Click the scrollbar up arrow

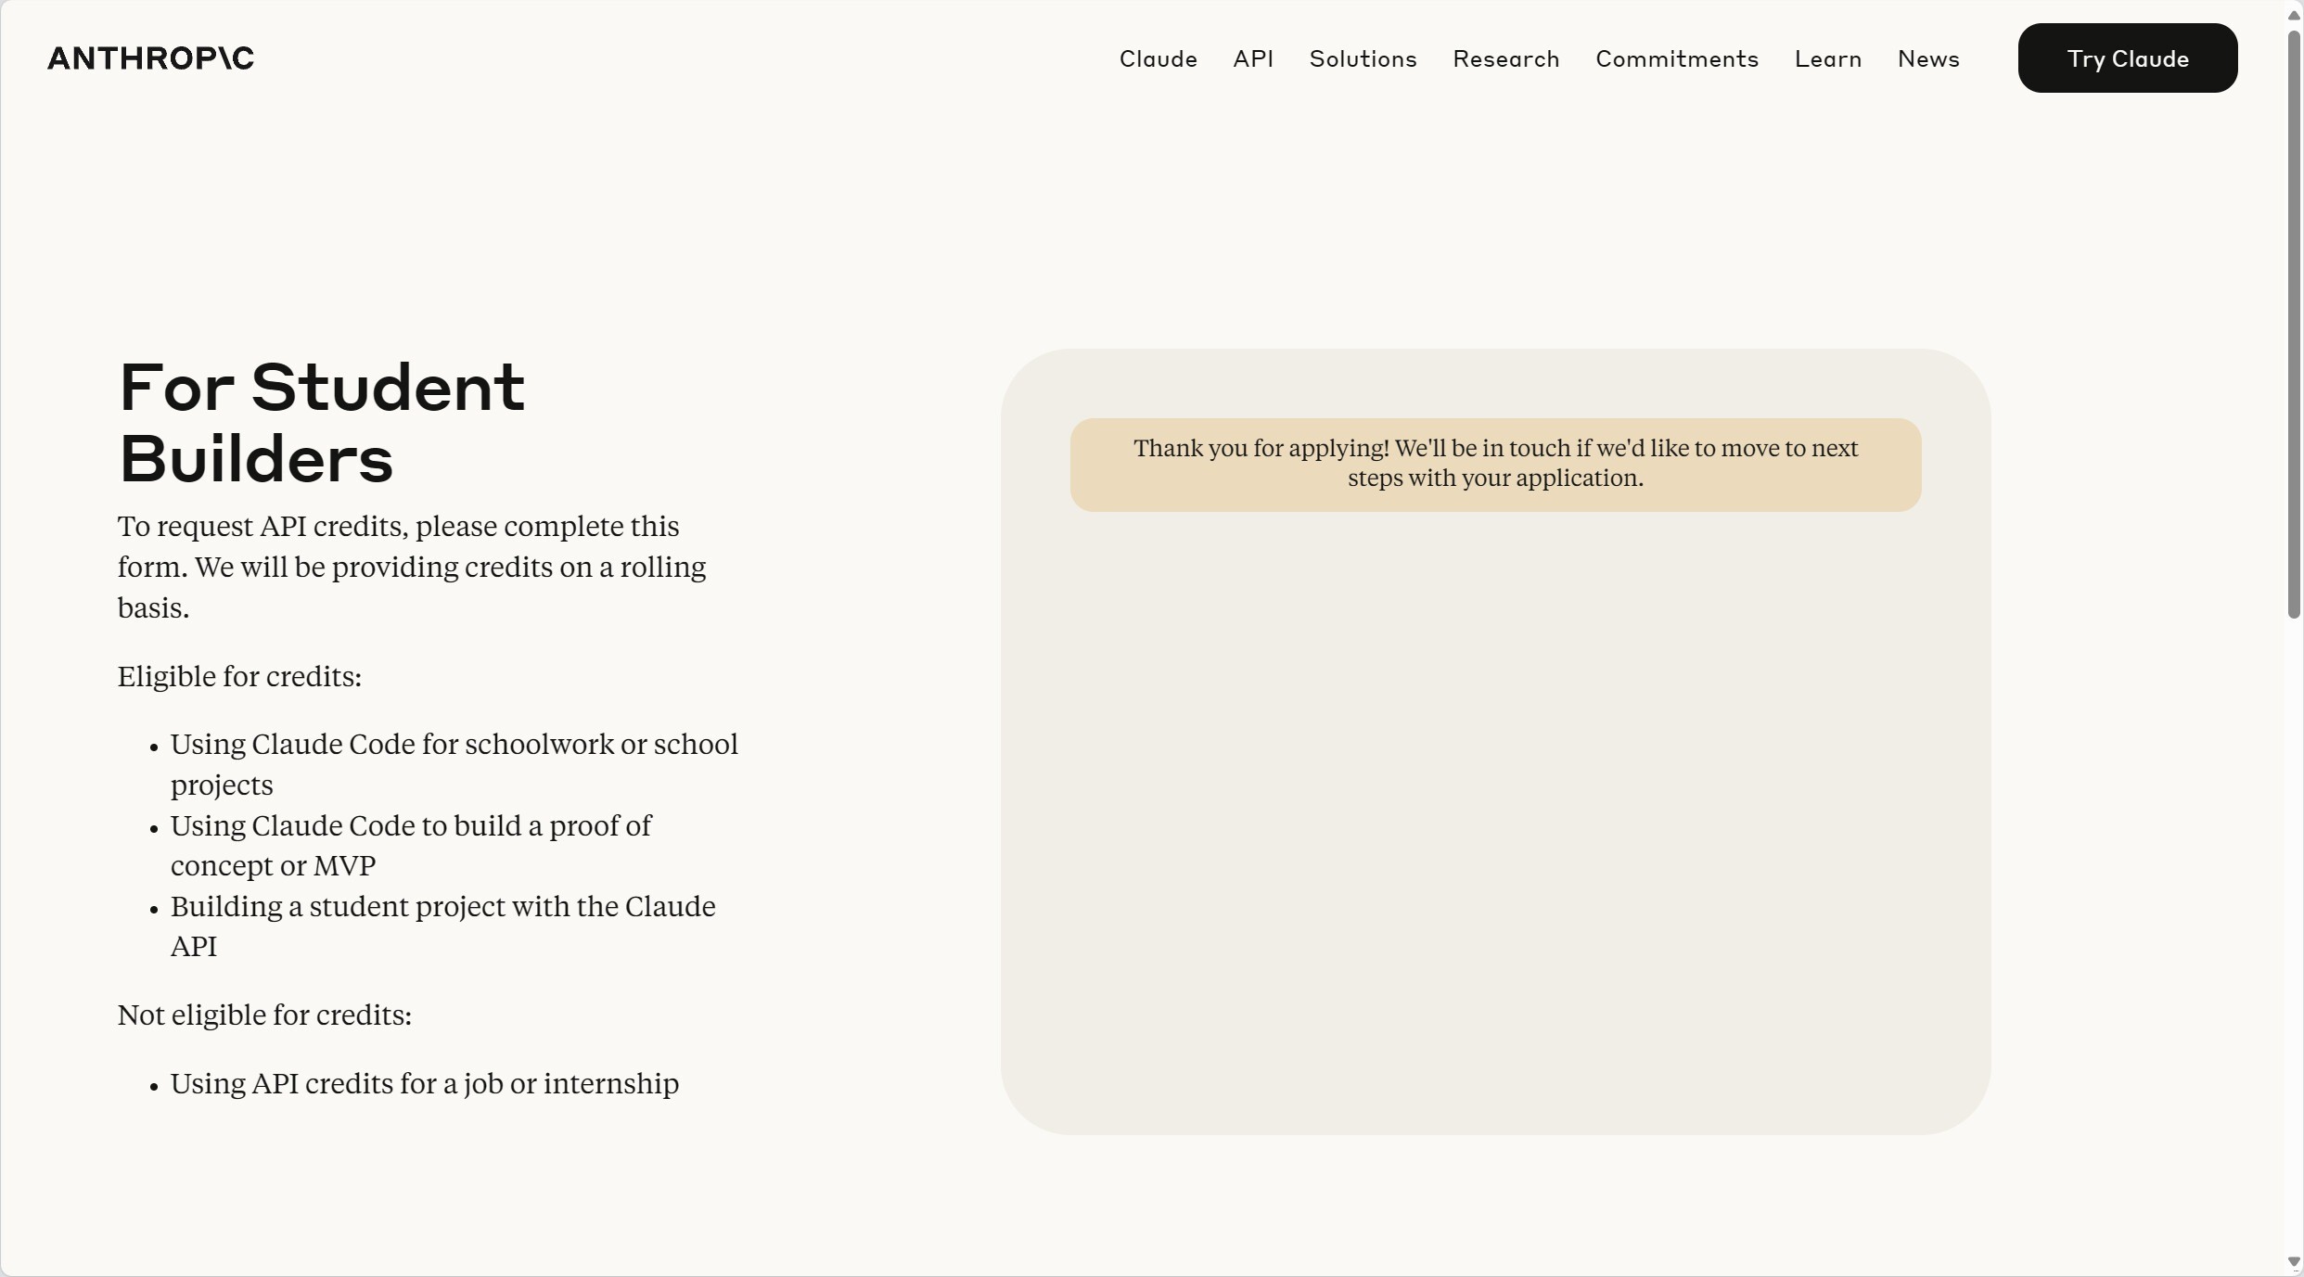click(2293, 15)
